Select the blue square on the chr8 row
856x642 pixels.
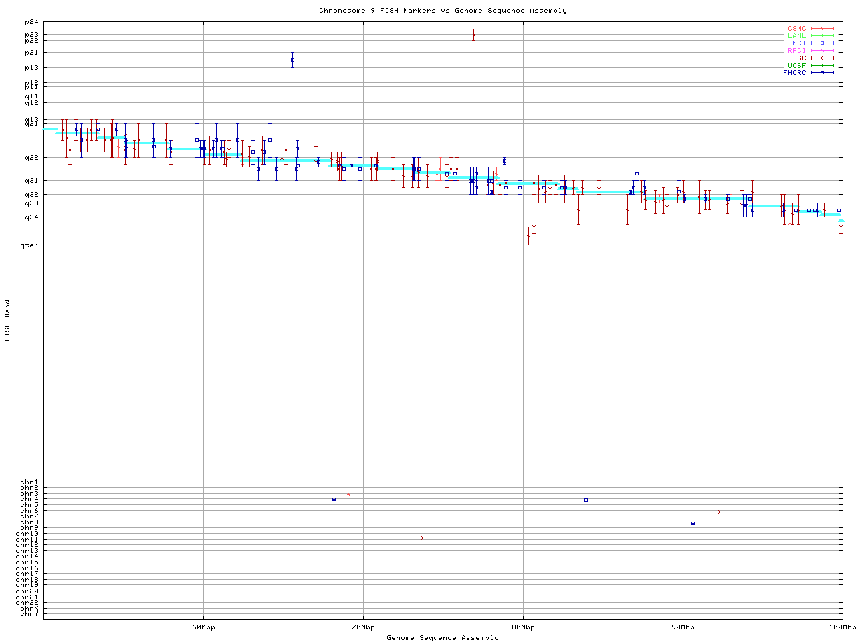(693, 523)
